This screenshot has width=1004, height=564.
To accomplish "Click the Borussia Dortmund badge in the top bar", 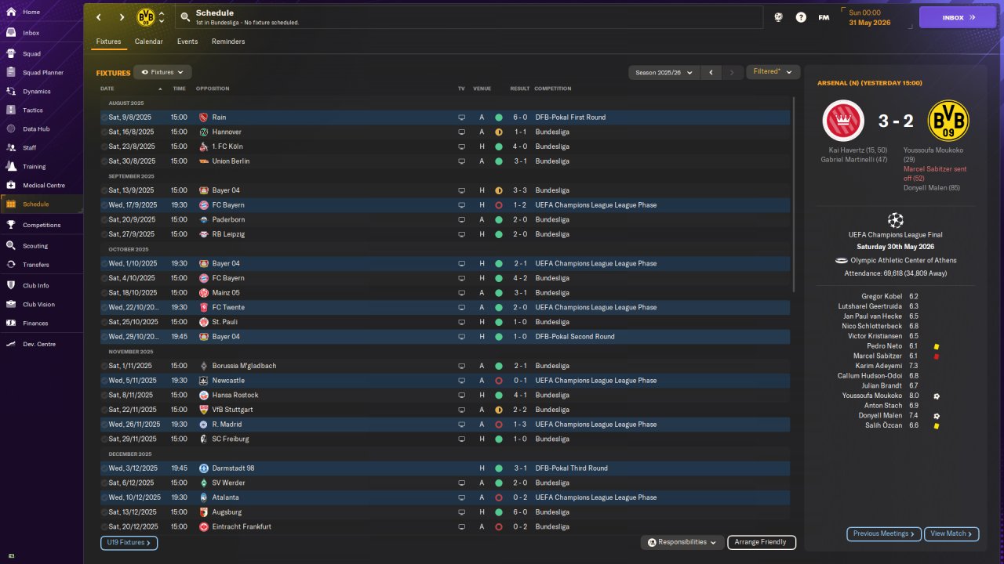I will coord(146,17).
